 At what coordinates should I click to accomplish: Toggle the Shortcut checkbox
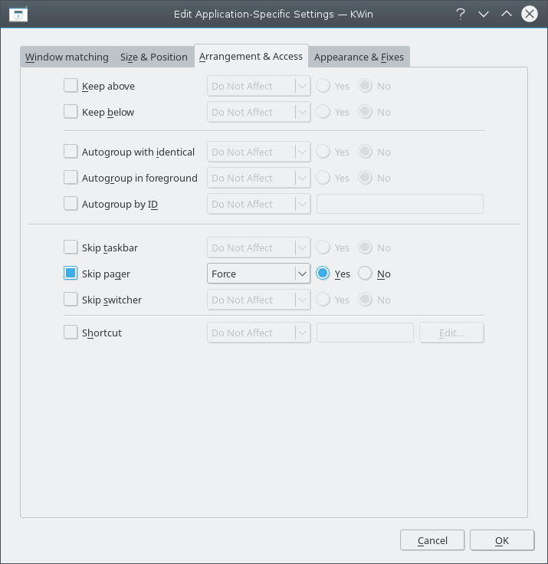tap(71, 333)
